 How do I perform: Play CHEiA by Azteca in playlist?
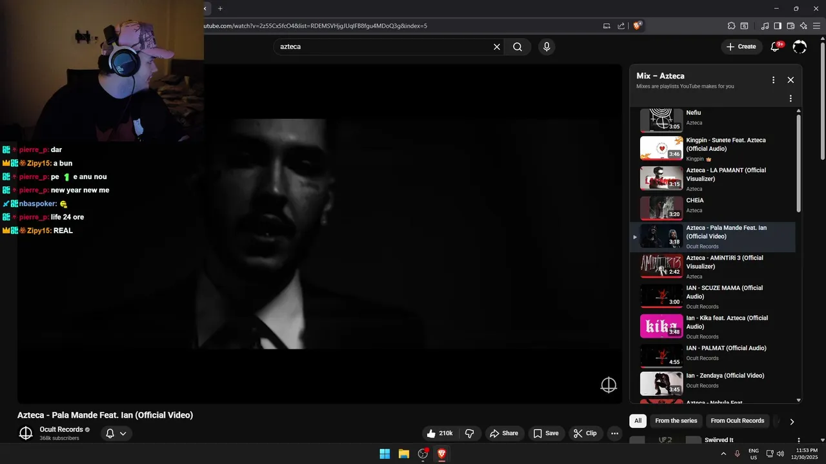point(712,208)
